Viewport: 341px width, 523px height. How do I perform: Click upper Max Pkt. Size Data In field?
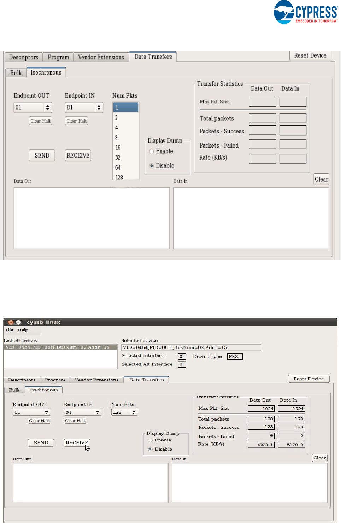point(293,102)
